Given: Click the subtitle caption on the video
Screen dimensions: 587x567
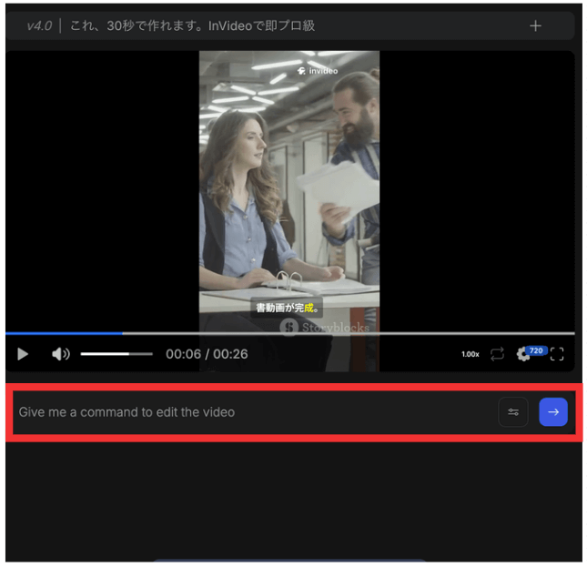Looking at the screenshot, I should click(x=287, y=308).
